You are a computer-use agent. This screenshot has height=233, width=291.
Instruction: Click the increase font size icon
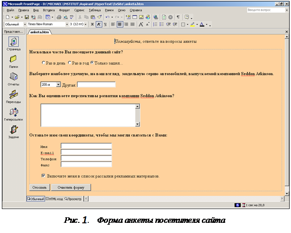click(x=141, y=24)
